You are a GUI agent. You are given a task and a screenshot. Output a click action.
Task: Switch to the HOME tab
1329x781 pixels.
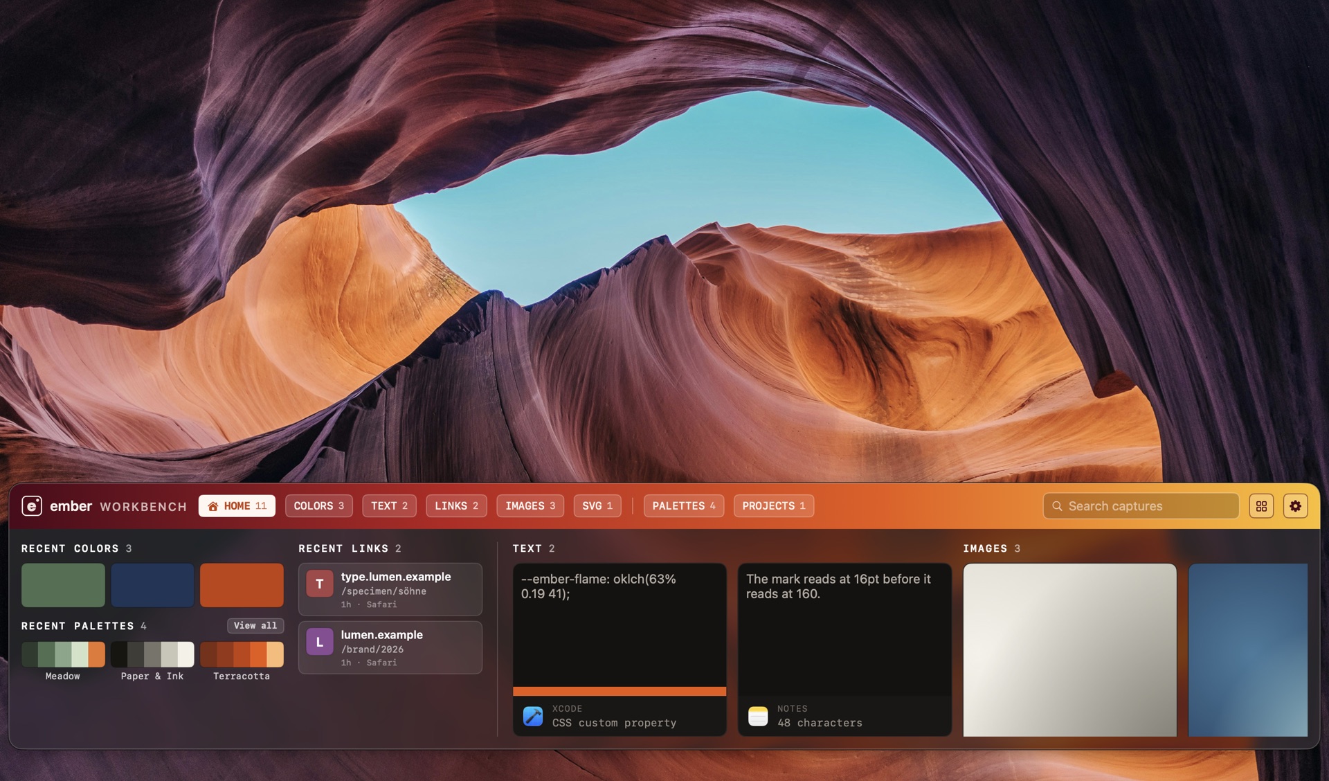click(237, 506)
